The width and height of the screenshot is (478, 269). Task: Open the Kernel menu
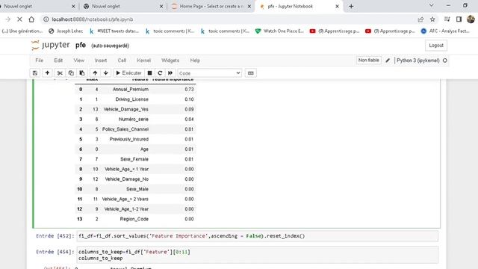(144, 61)
